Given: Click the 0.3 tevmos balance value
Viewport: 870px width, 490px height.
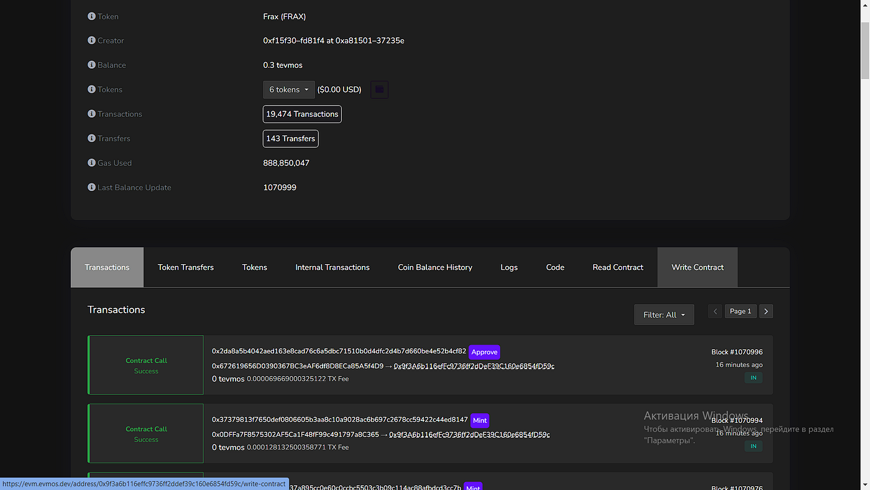Looking at the screenshot, I should [x=283, y=65].
